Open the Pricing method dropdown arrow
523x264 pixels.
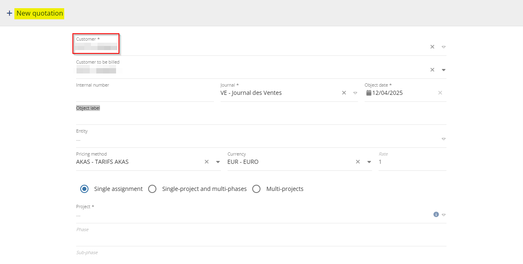[x=218, y=162]
